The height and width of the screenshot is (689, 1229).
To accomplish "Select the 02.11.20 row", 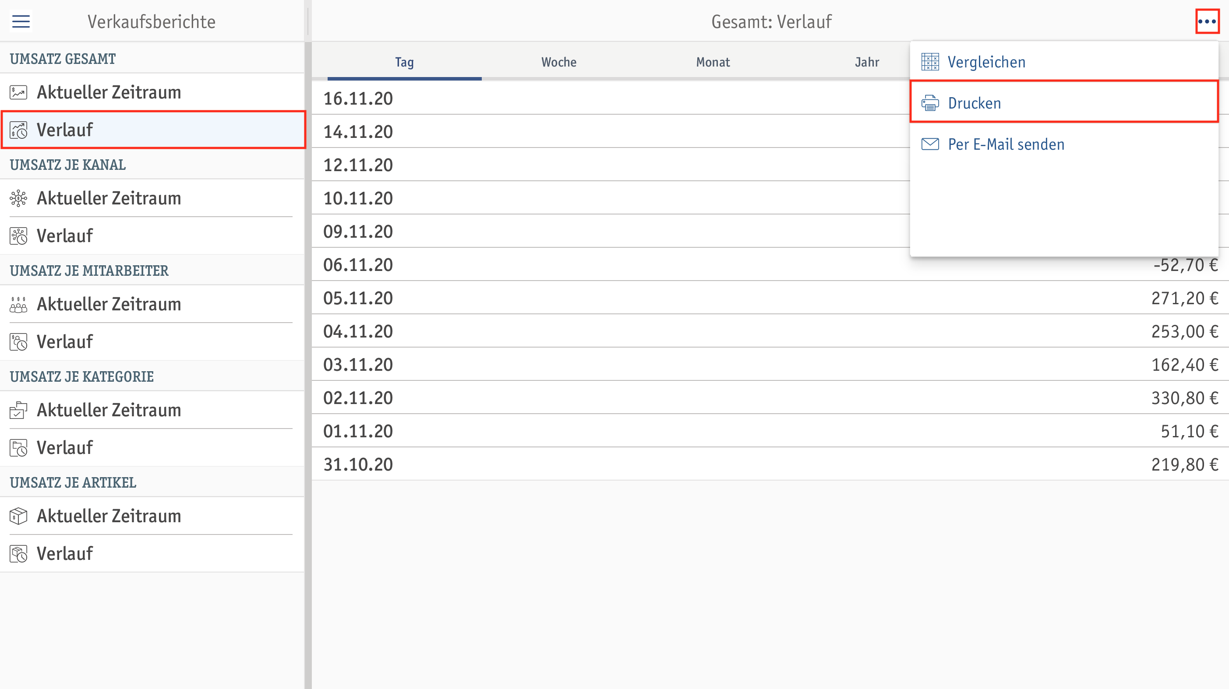I will pos(770,397).
